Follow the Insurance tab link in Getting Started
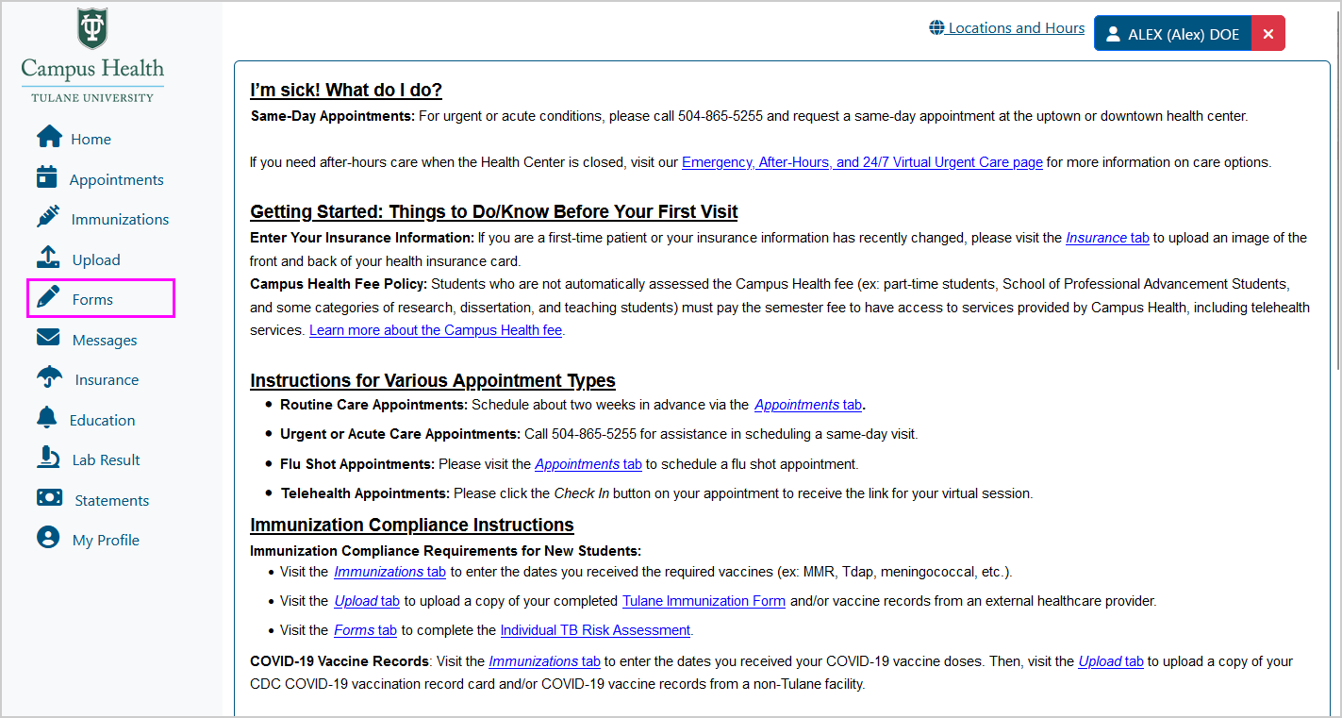The height and width of the screenshot is (718, 1342). pyautogui.click(x=1107, y=238)
